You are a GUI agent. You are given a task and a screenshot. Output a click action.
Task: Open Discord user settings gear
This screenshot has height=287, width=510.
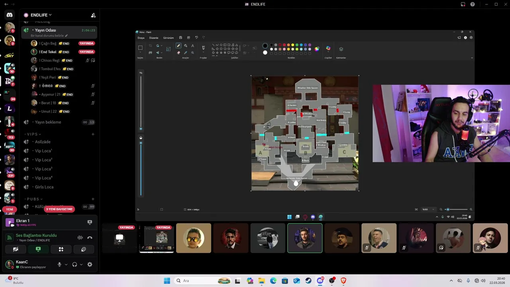coord(90,264)
